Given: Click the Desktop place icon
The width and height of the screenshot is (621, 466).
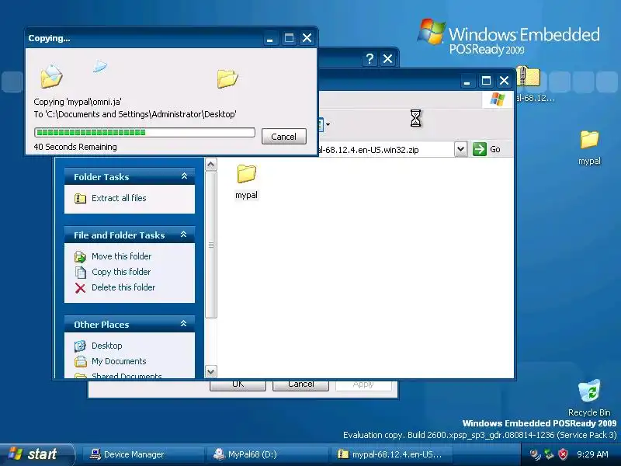Looking at the screenshot, I should (81, 346).
